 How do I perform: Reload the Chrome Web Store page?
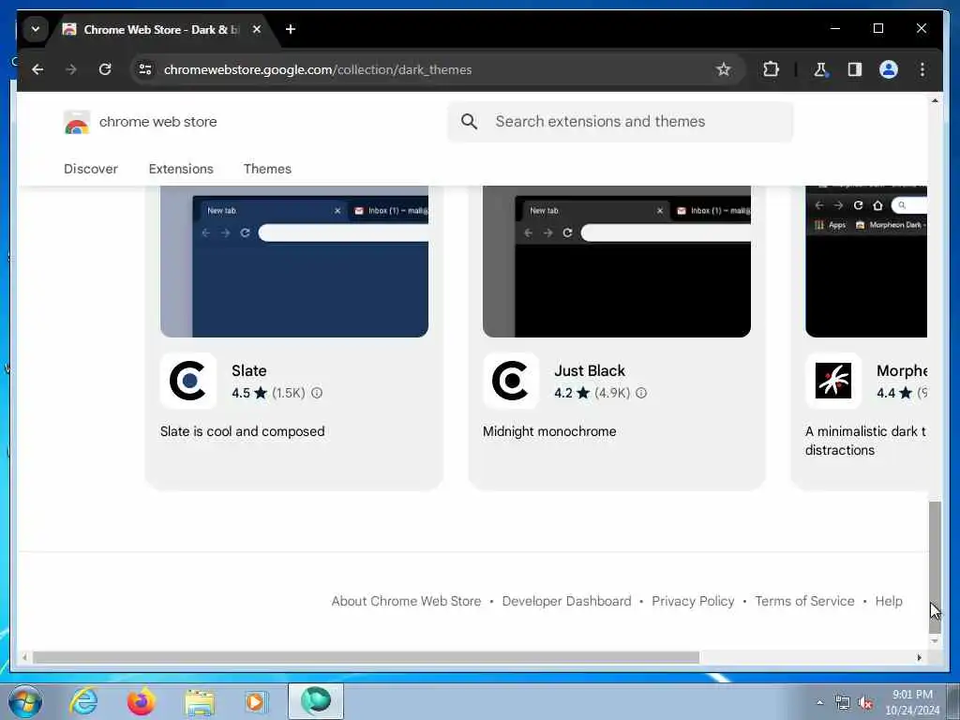click(105, 69)
